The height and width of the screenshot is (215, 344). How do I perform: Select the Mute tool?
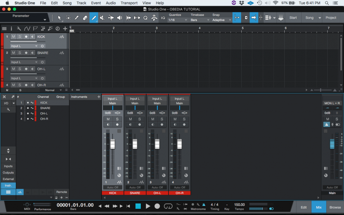[102, 18]
